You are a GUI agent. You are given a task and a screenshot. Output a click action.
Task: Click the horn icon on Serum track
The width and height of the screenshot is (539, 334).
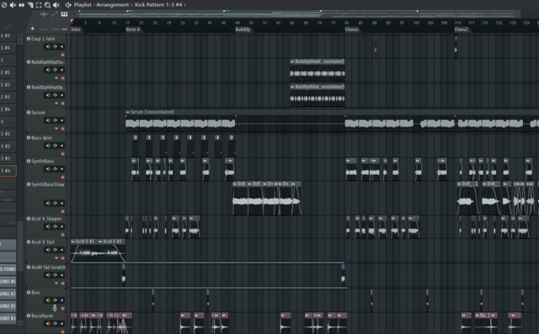[x=55, y=120]
